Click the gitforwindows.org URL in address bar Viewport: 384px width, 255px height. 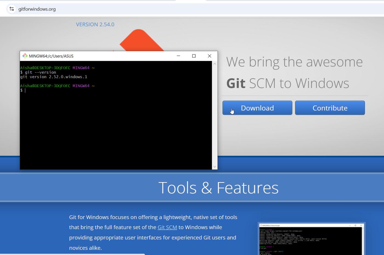37,9
